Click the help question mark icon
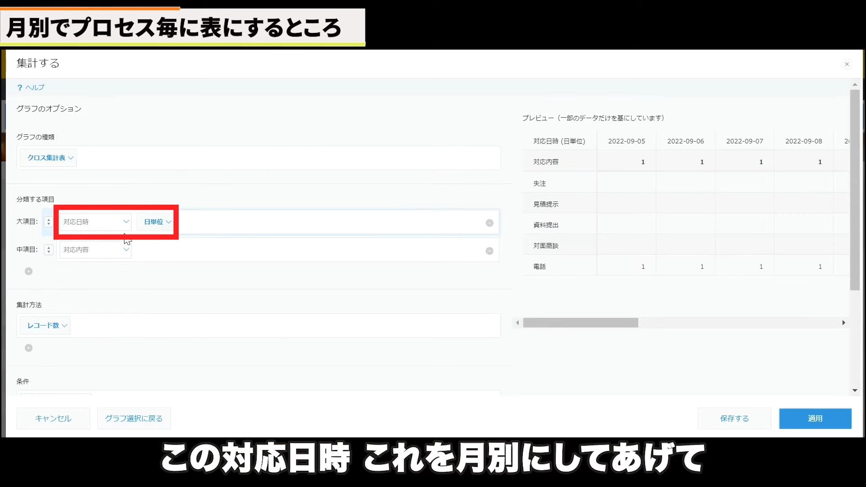The height and width of the screenshot is (487, 866). click(19, 88)
